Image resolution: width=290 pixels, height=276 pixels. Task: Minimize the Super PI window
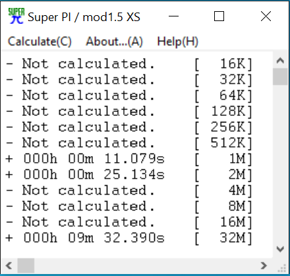click(x=173, y=16)
